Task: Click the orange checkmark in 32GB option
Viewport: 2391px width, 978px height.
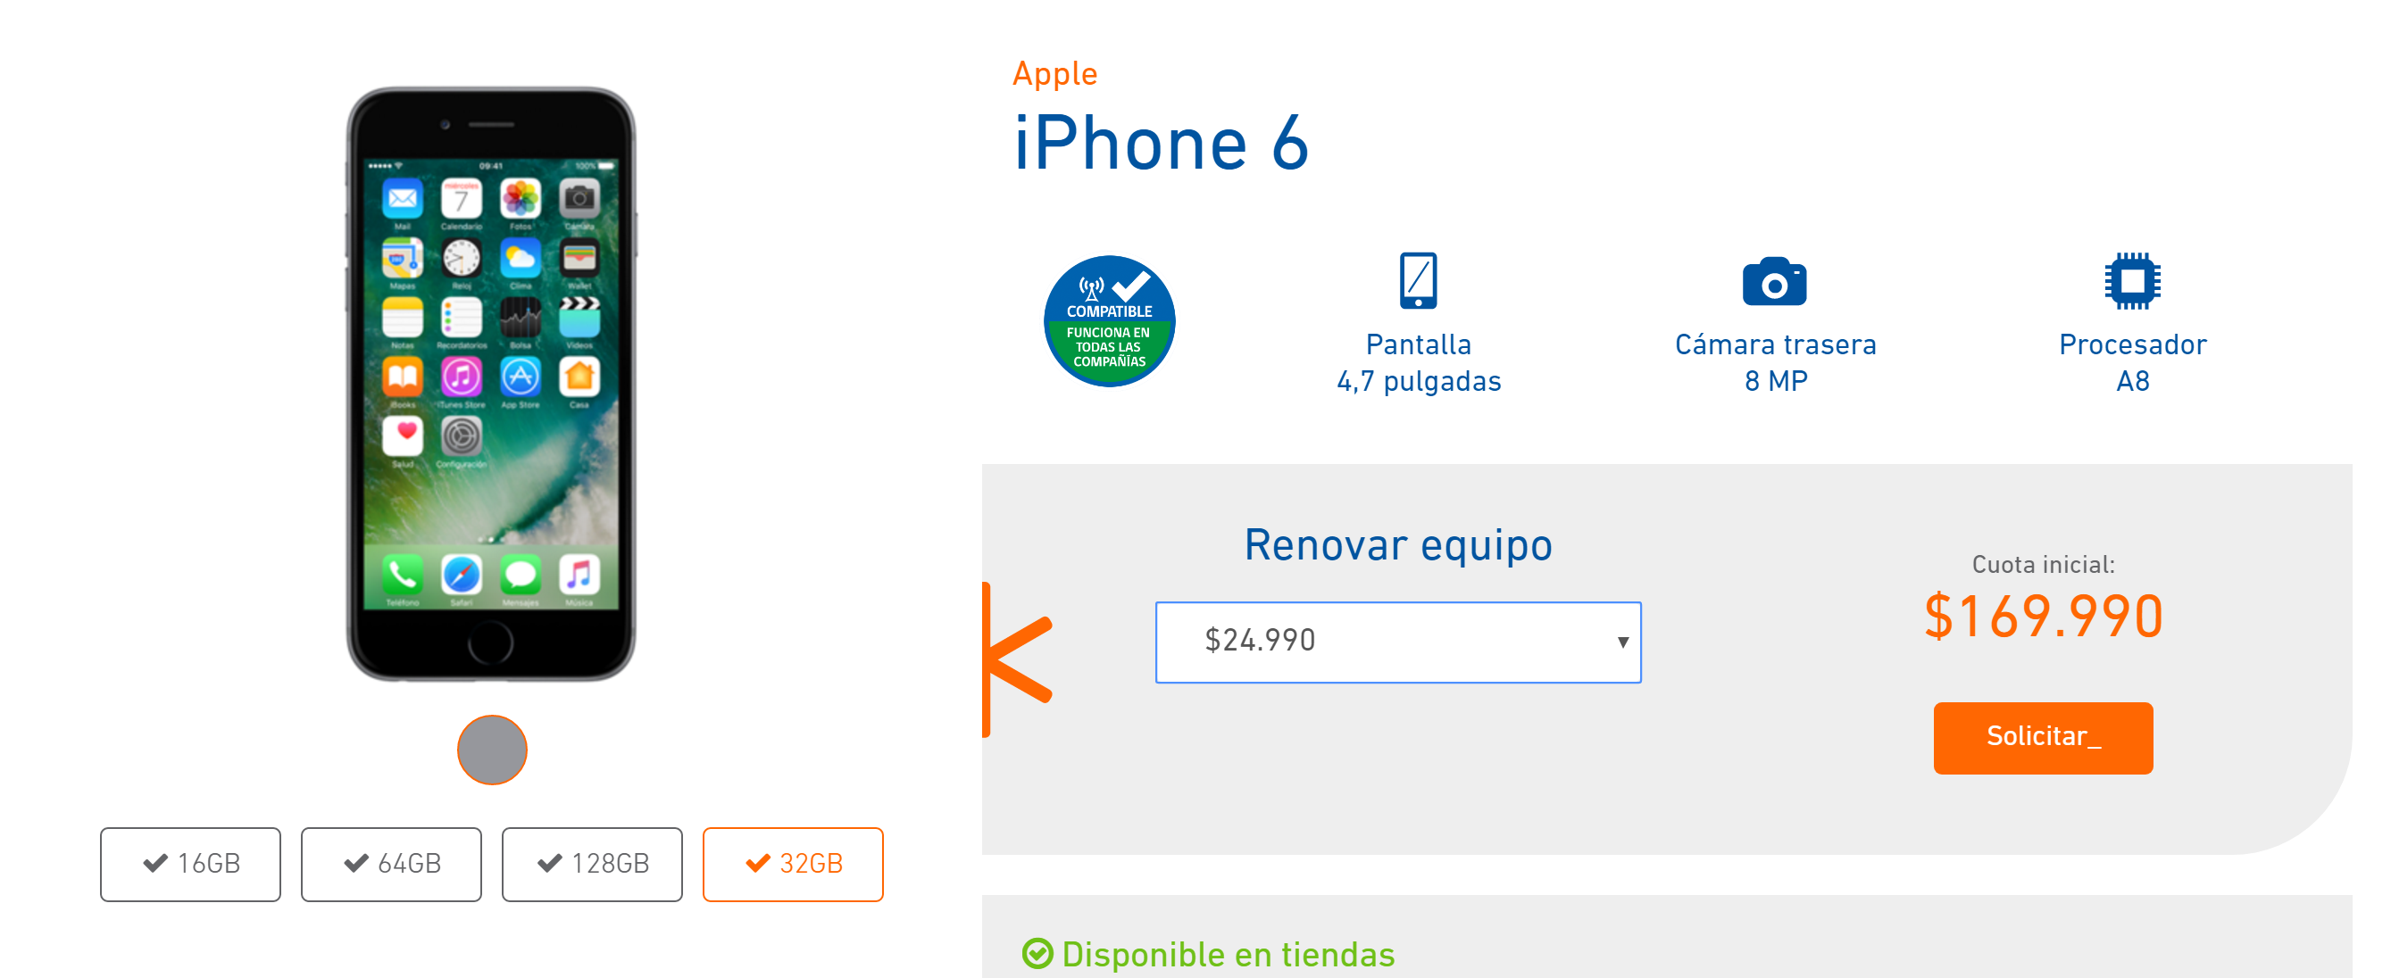Action: [757, 863]
